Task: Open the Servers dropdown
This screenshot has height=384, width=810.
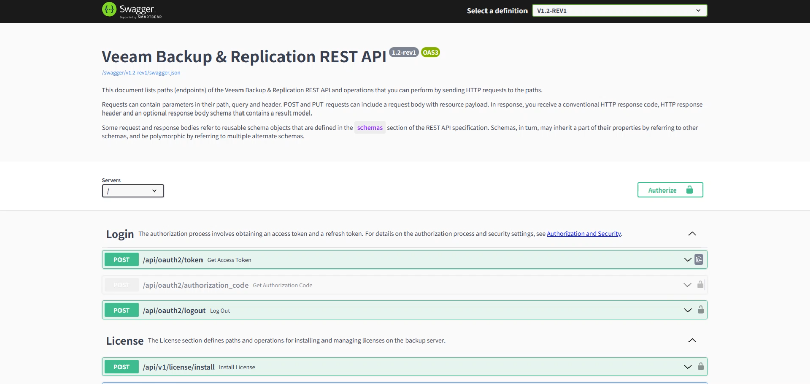Action: pyautogui.click(x=133, y=191)
